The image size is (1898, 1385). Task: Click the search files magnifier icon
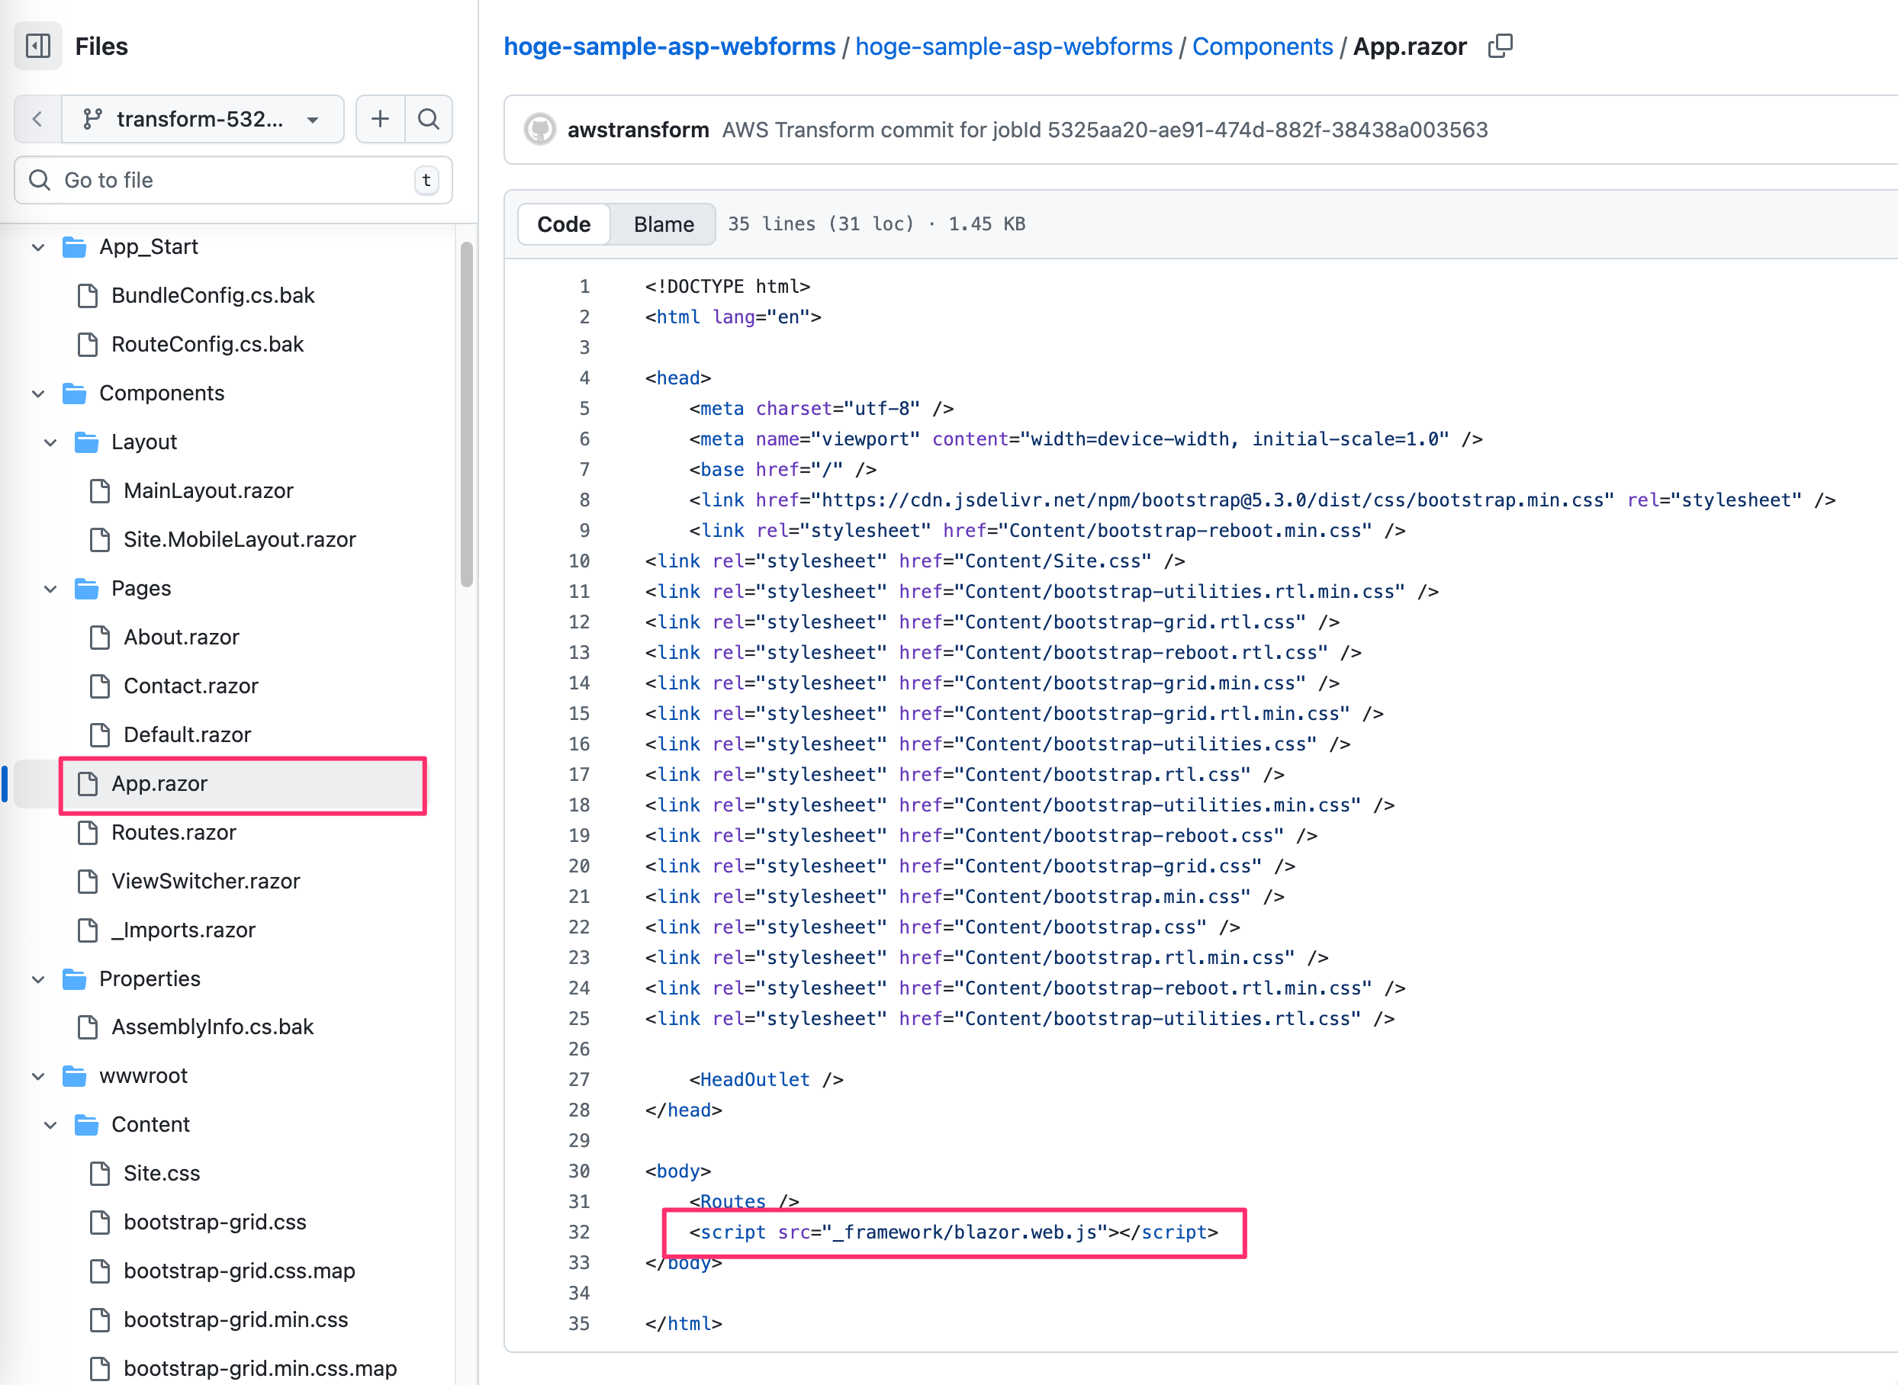coord(429,119)
